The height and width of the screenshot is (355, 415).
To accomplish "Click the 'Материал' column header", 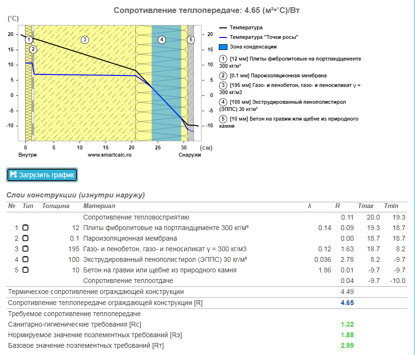I will click(x=99, y=206).
